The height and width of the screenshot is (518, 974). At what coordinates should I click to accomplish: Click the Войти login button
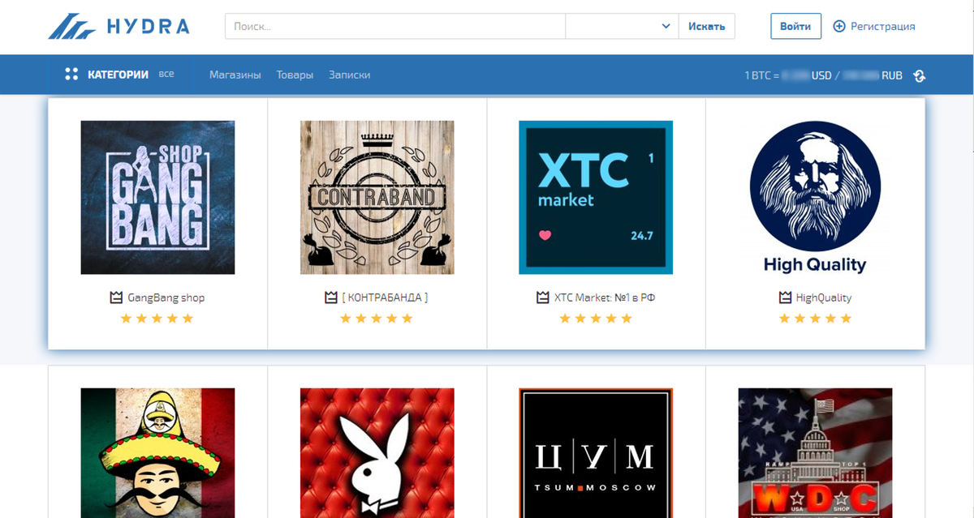(x=795, y=26)
